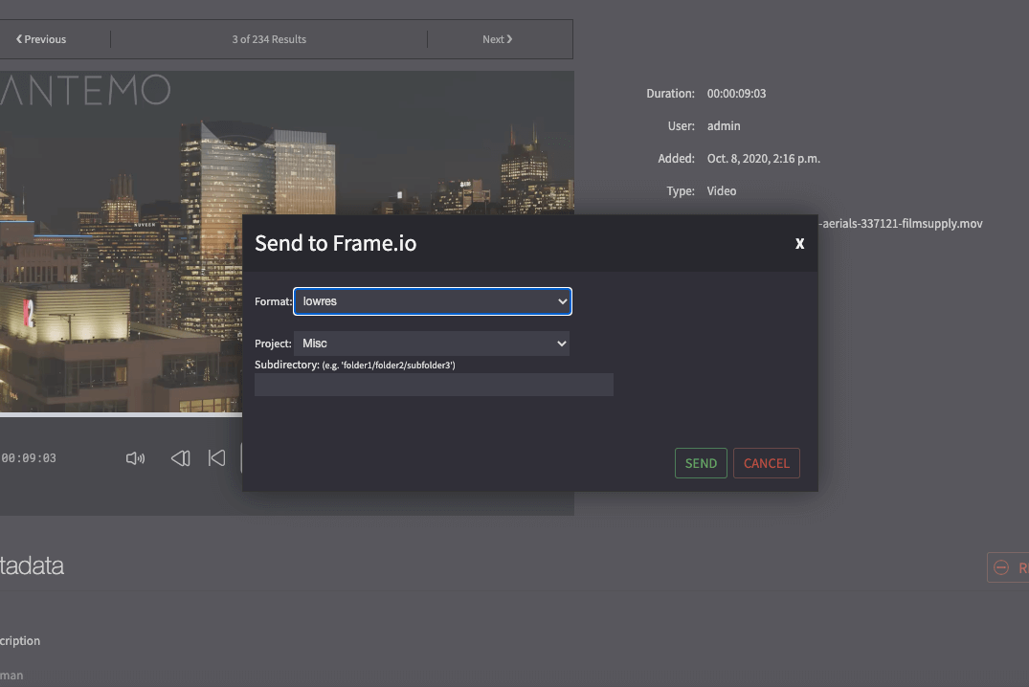Open the Format dropdown showing lowres
This screenshot has height=687, width=1029.
433,301
